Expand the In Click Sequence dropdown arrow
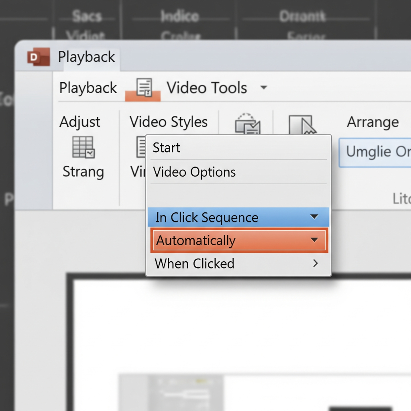 click(x=314, y=217)
